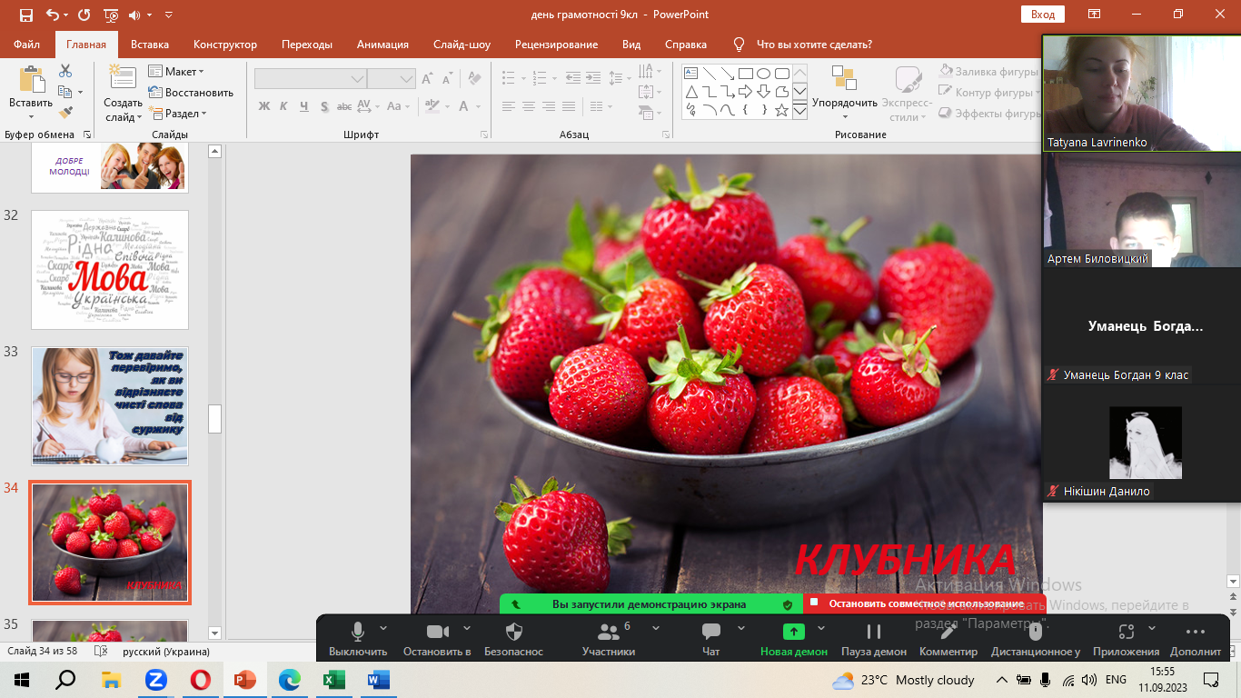Image resolution: width=1241 pixels, height=698 pixels.
Task: Expand the shapes gallery More arrow
Action: coord(799,111)
